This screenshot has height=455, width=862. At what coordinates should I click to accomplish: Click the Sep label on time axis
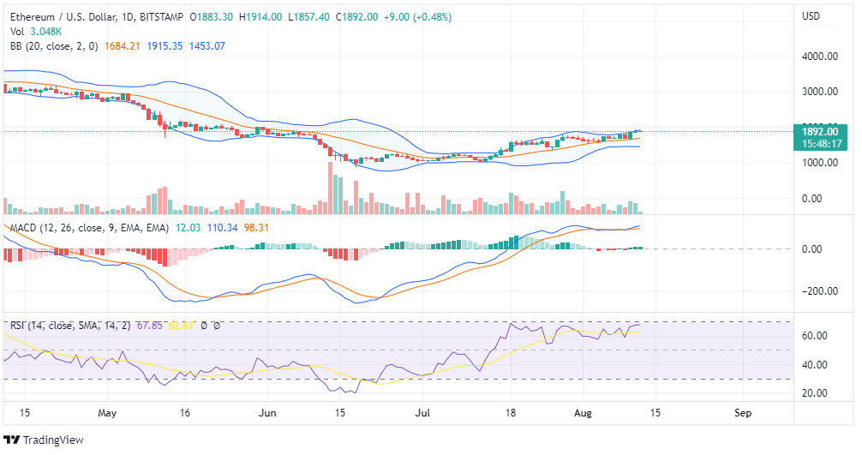[x=743, y=412]
